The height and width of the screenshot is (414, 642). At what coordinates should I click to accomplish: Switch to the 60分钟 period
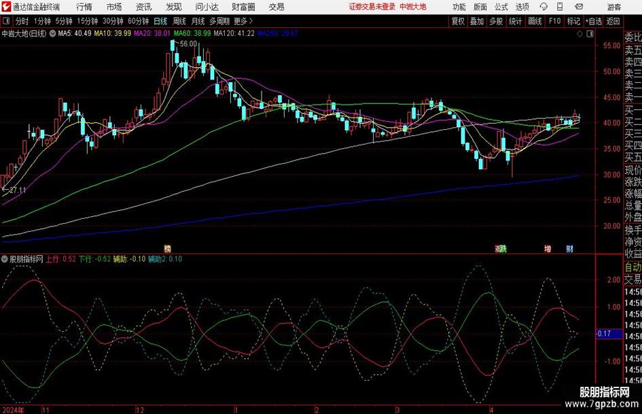pyautogui.click(x=139, y=21)
